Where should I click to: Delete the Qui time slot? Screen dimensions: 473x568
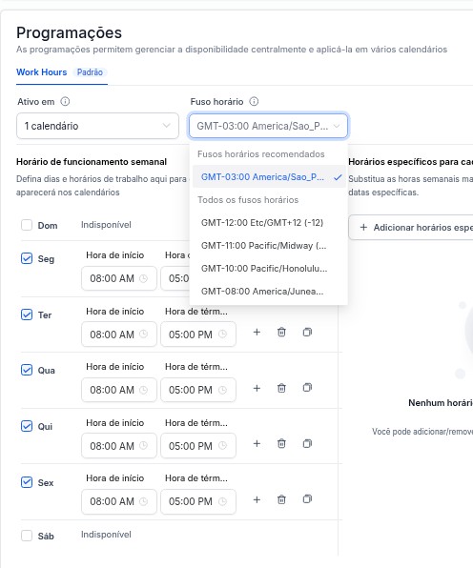[281, 444]
